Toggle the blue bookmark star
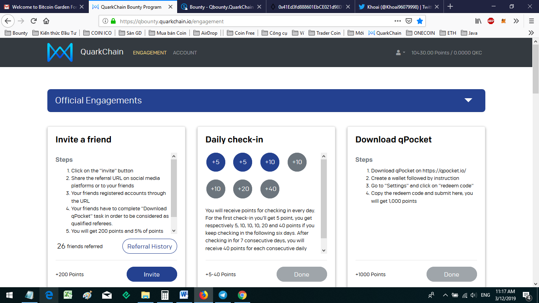 tap(420, 21)
